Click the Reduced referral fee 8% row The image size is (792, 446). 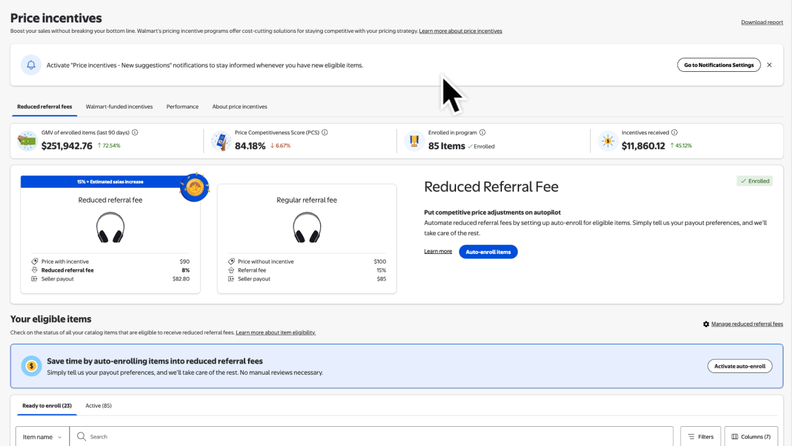point(110,270)
